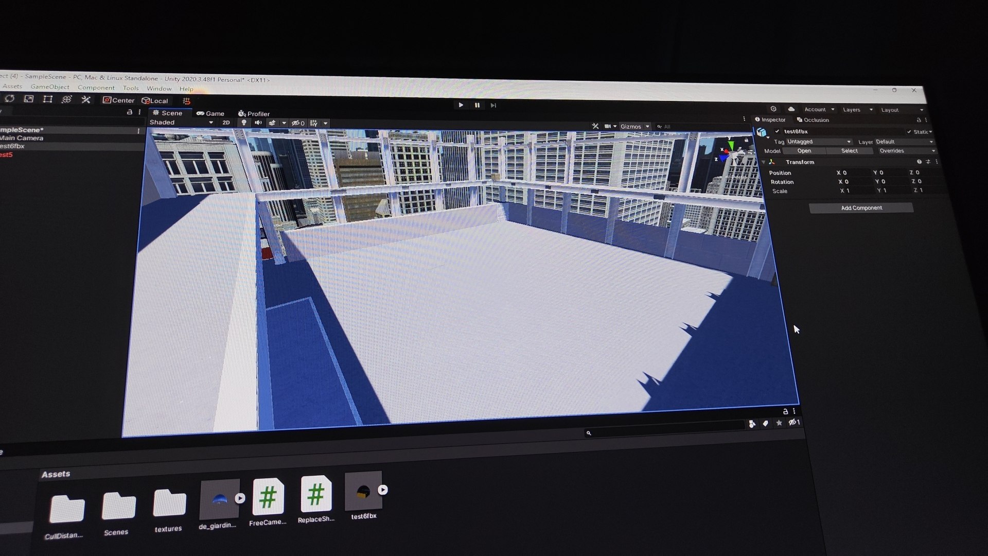Image resolution: width=988 pixels, height=556 pixels.
Task: Toggle scene lighting lightbulb icon
Action: coord(244,123)
